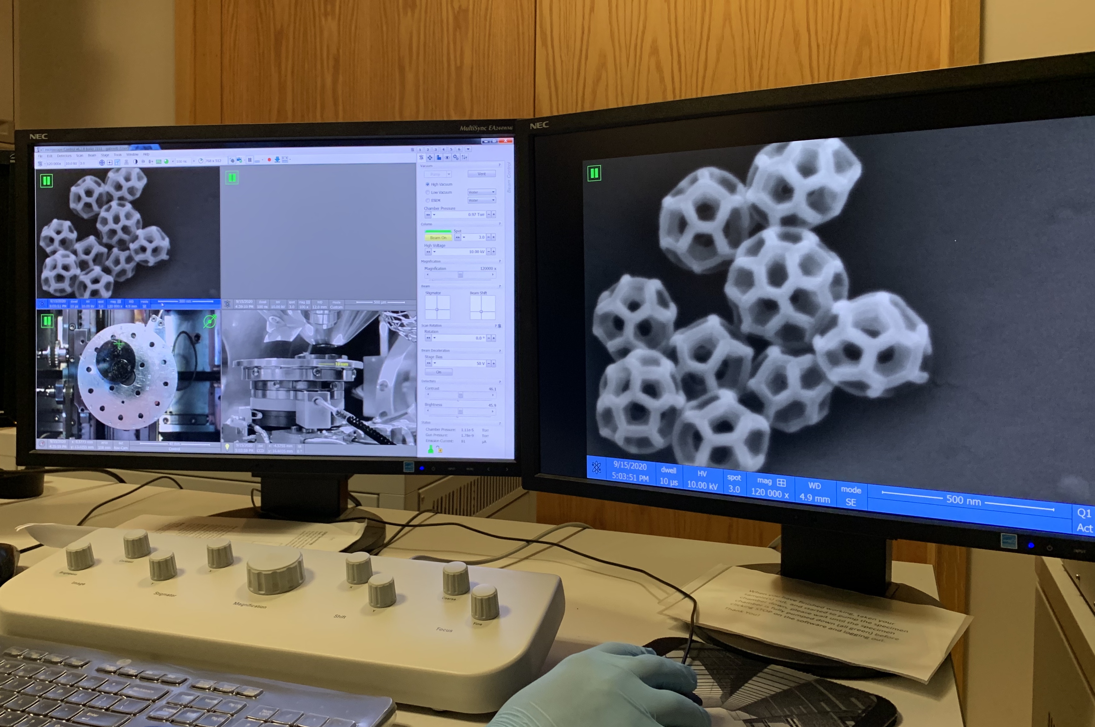Screen dimensions: 1095x727
Task: Toggle the Beam On button
Action: point(439,238)
